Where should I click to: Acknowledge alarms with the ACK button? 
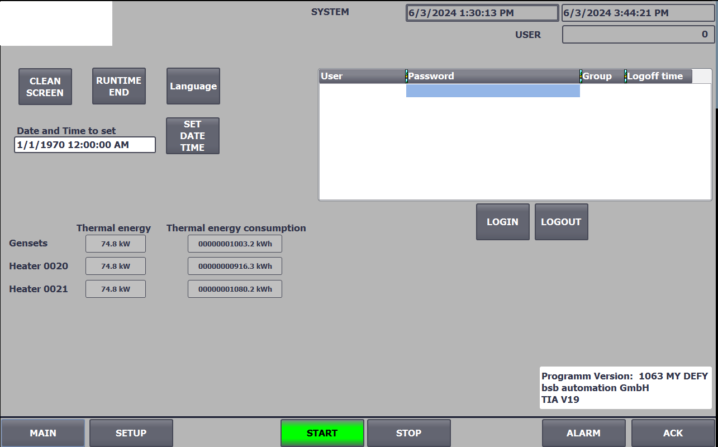click(673, 433)
